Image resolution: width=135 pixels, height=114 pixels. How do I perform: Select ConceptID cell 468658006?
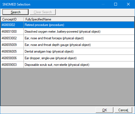pyautogui.click(x=12, y=58)
